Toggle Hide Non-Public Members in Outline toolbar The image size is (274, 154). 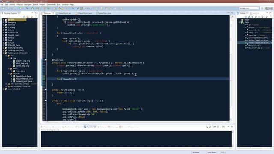[x=259, y=17]
